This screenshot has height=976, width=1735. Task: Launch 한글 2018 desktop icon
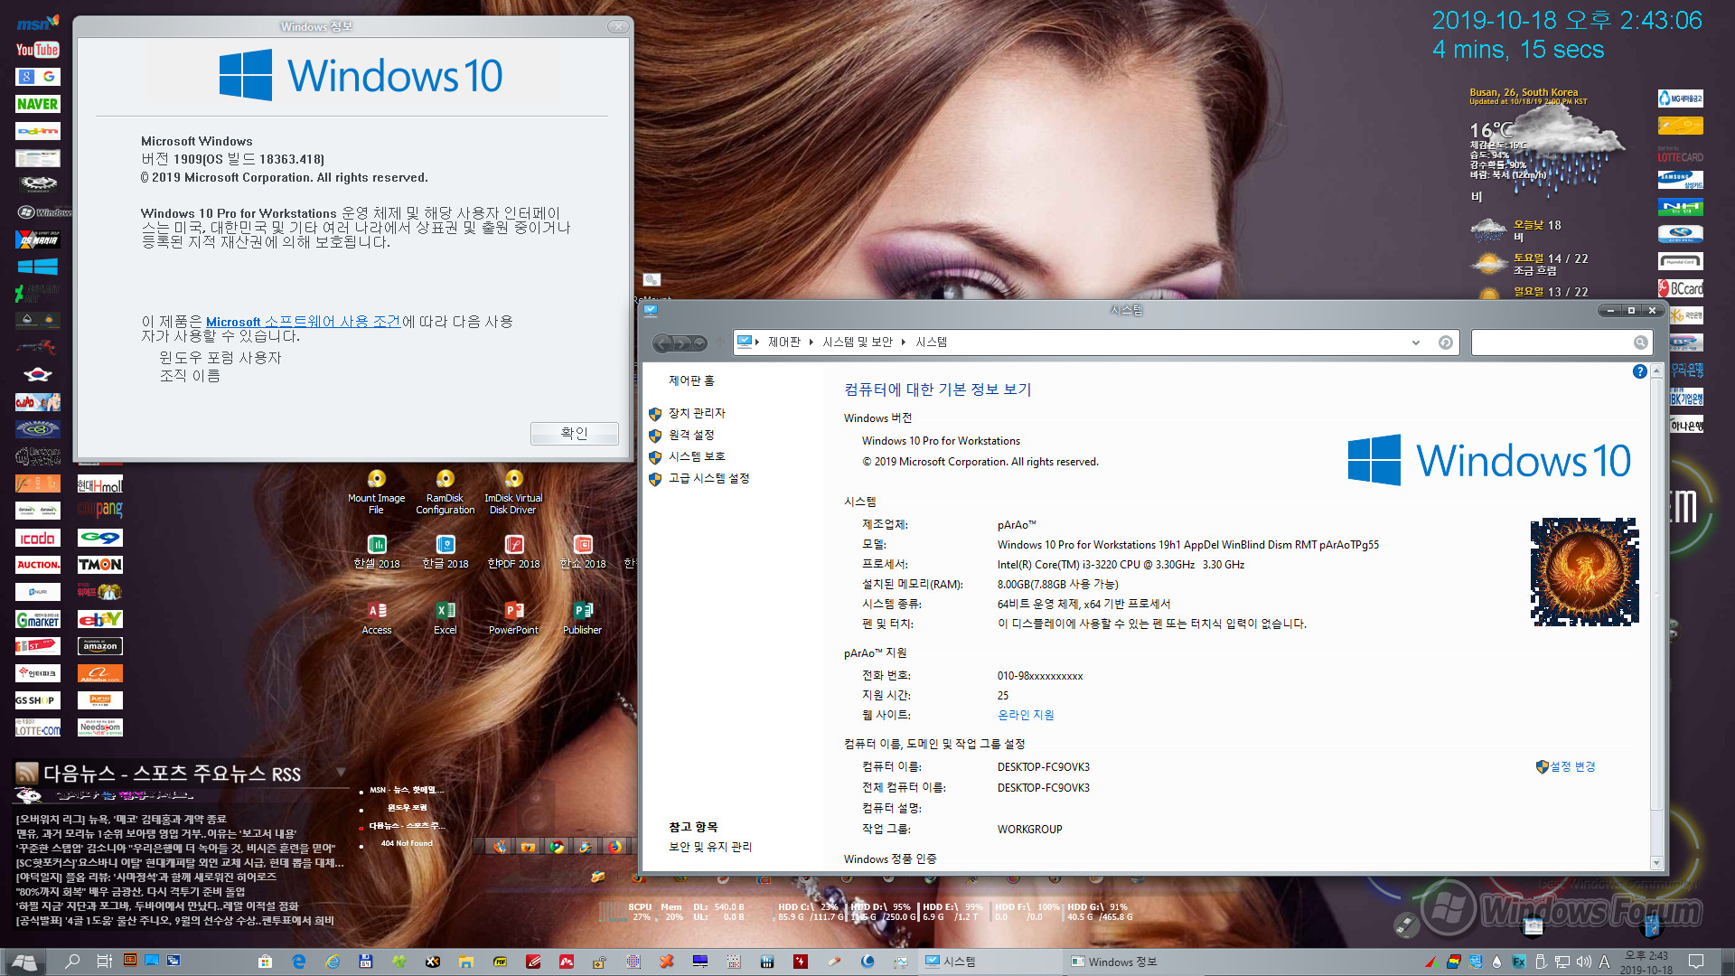click(x=445, y=551)
